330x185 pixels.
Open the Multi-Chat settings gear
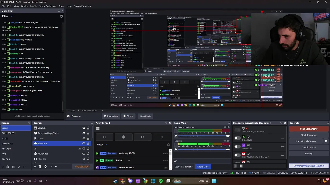(x=62, y=16)
